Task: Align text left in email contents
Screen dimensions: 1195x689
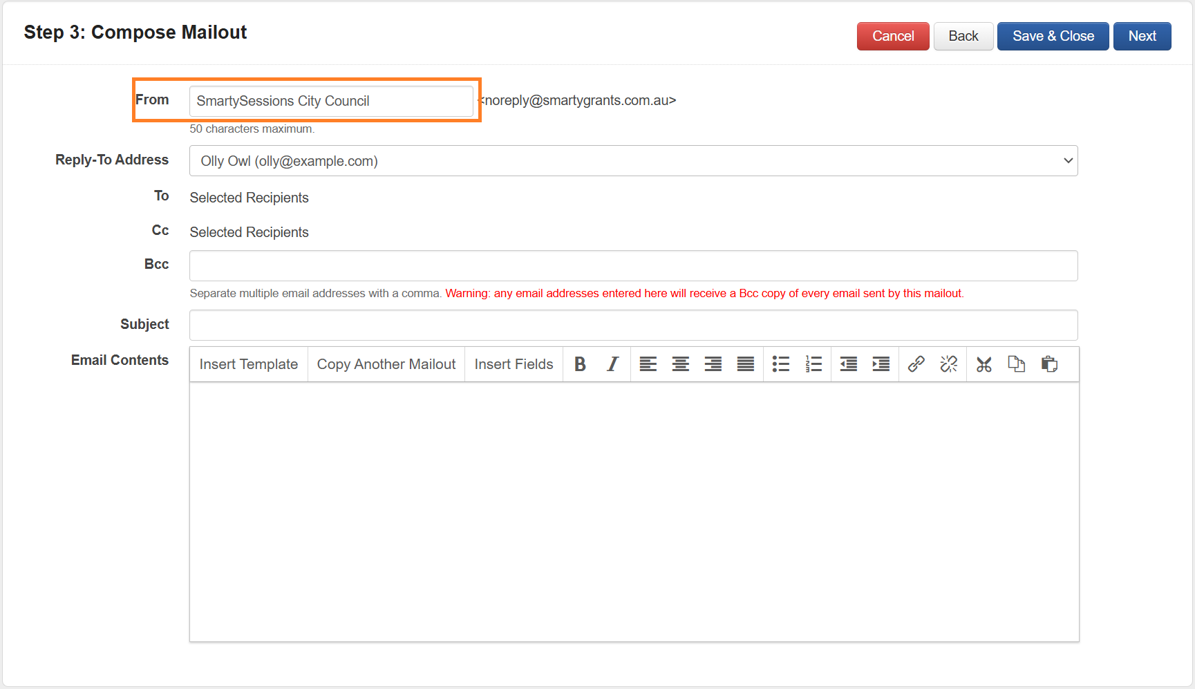Action: pos(648,364)
